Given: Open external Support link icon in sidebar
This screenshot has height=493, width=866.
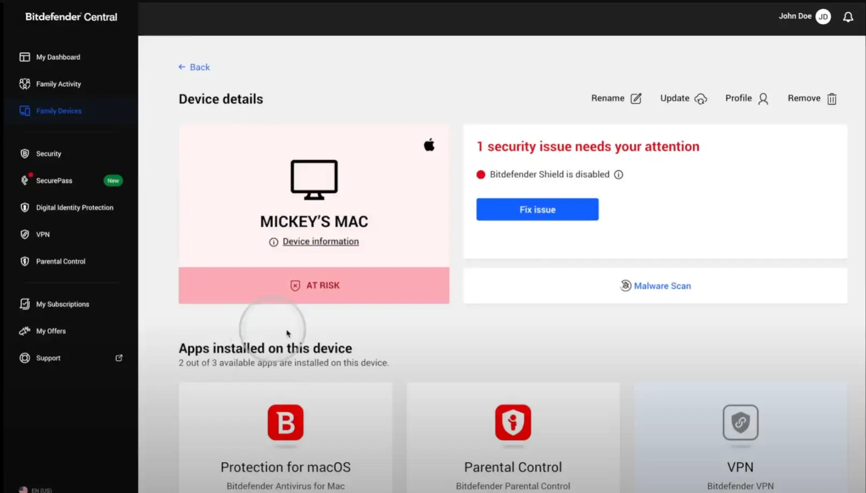Looking at the screenshot, I should point(119,358).
